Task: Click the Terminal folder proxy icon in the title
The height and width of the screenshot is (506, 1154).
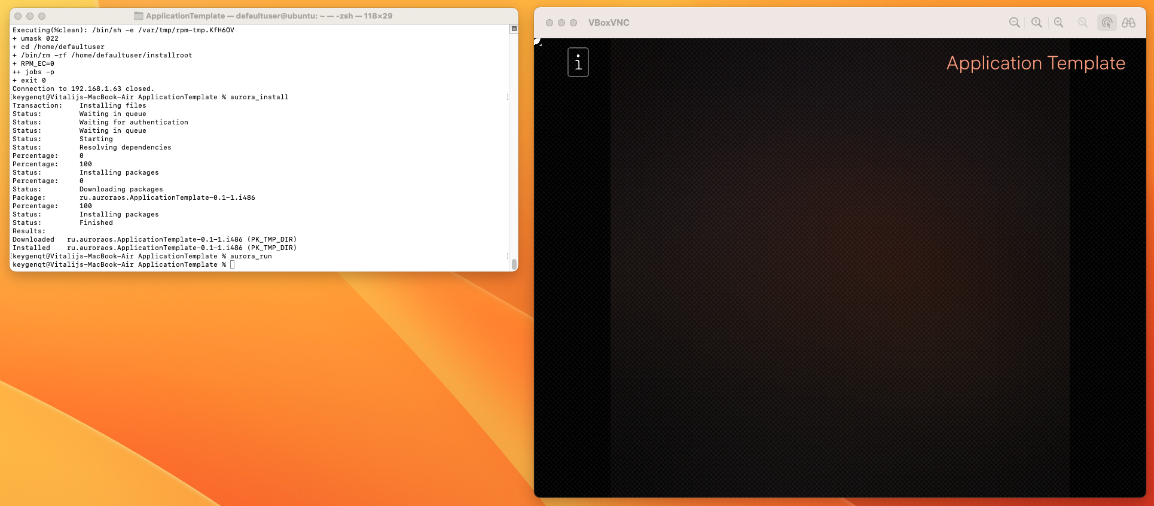Action: 139,16
